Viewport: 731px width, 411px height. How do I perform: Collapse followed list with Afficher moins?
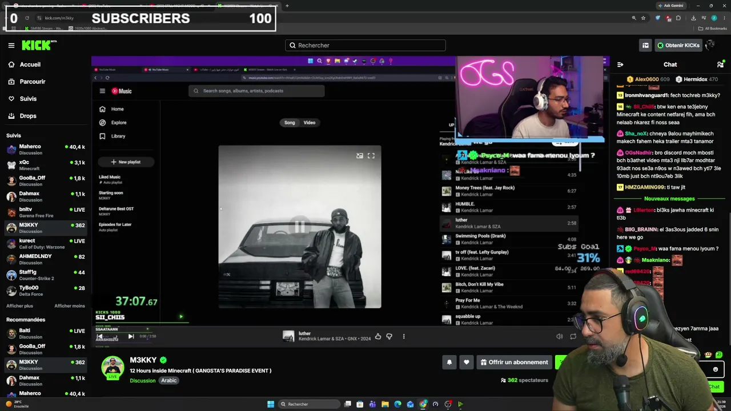pos(70,306)
